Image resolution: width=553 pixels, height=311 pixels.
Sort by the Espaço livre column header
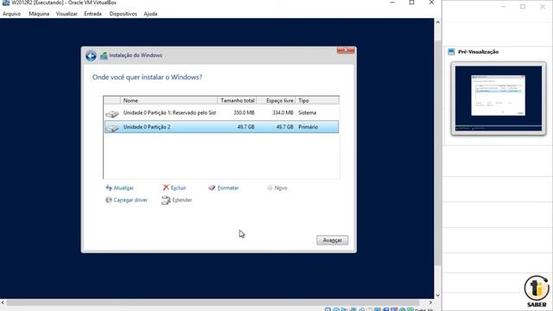click(276, 100)
